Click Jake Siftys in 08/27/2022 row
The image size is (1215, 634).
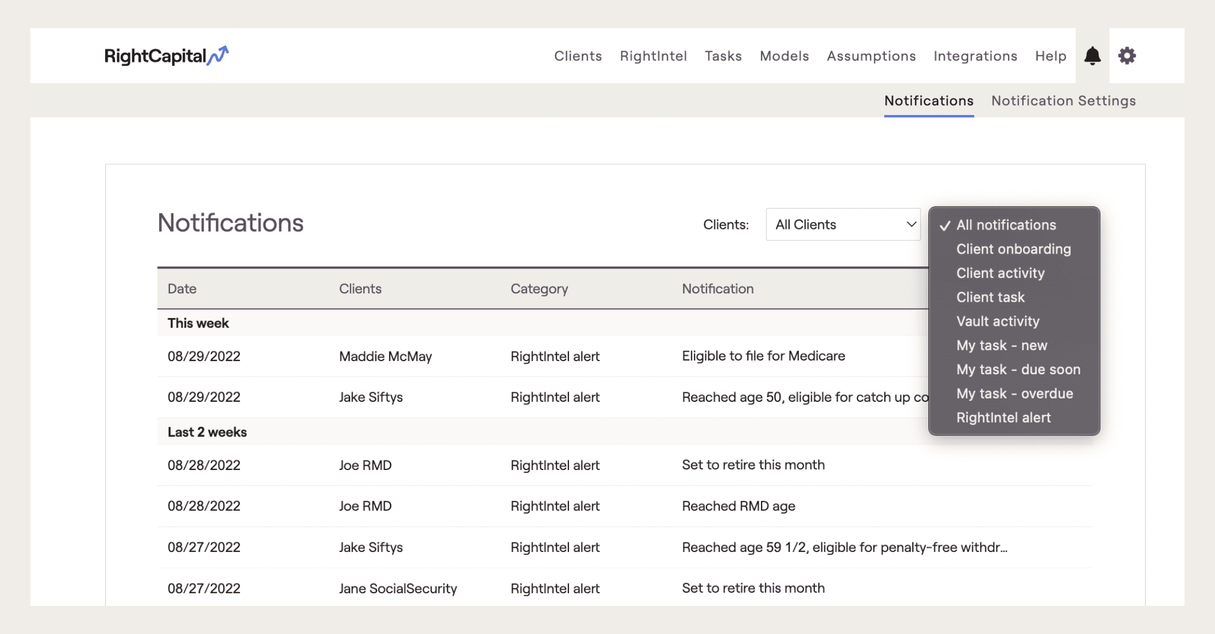[370, 548]
